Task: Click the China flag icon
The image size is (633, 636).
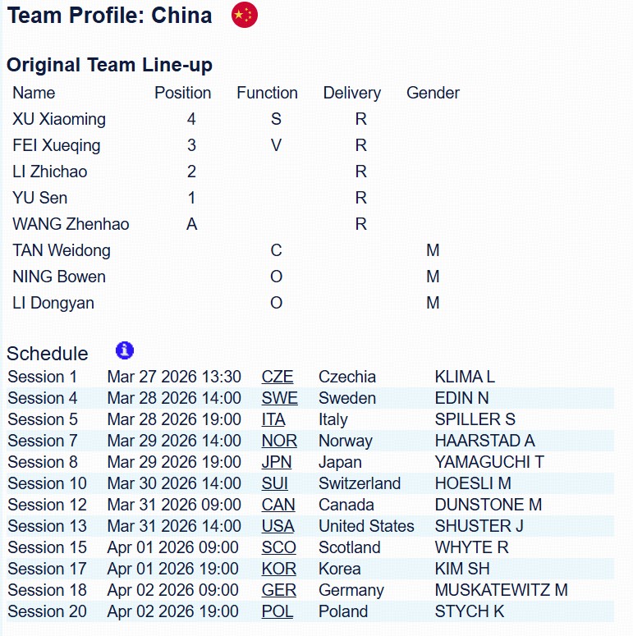Action: pos(245,15)
